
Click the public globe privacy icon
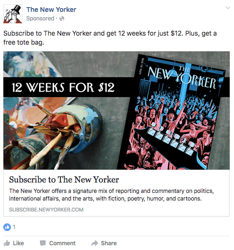click(x=62, y=19)
